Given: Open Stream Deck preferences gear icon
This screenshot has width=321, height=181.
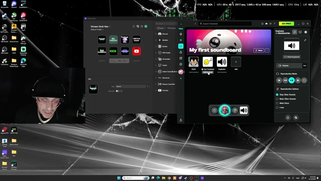Looking at the screenshot, I should click(142, 26).
